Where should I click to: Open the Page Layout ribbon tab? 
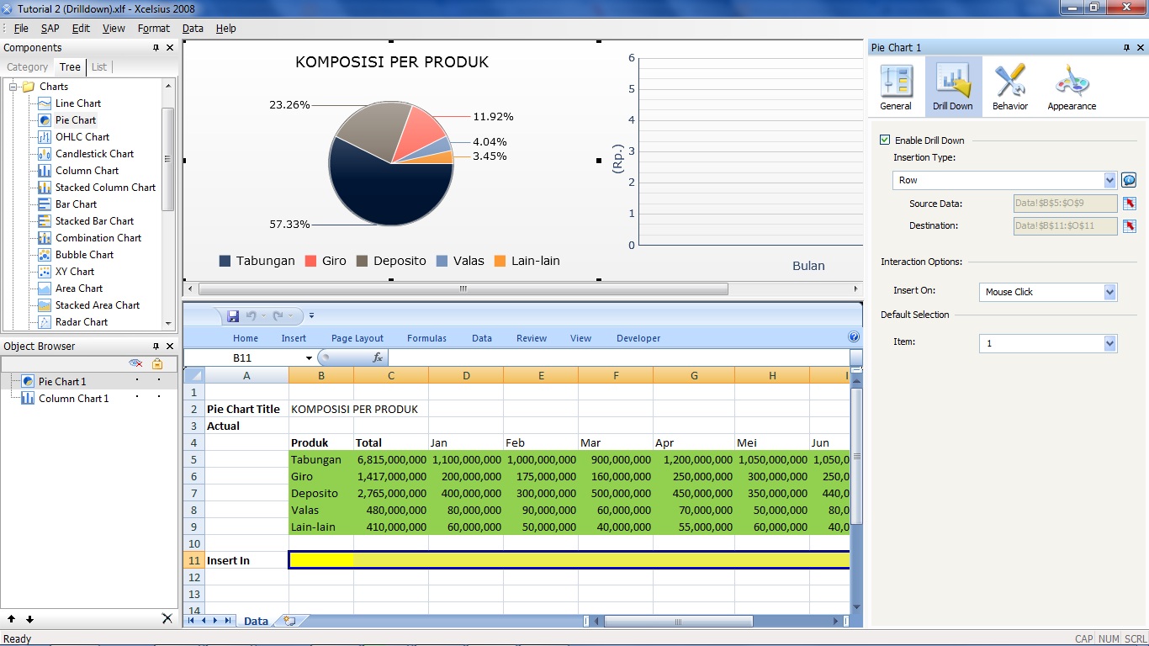tap(357, 338)
